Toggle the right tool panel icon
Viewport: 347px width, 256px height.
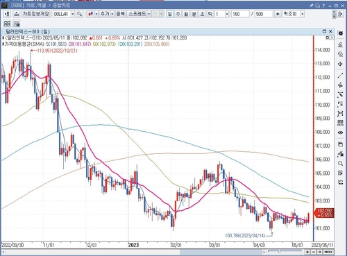(x=340, y=14)
